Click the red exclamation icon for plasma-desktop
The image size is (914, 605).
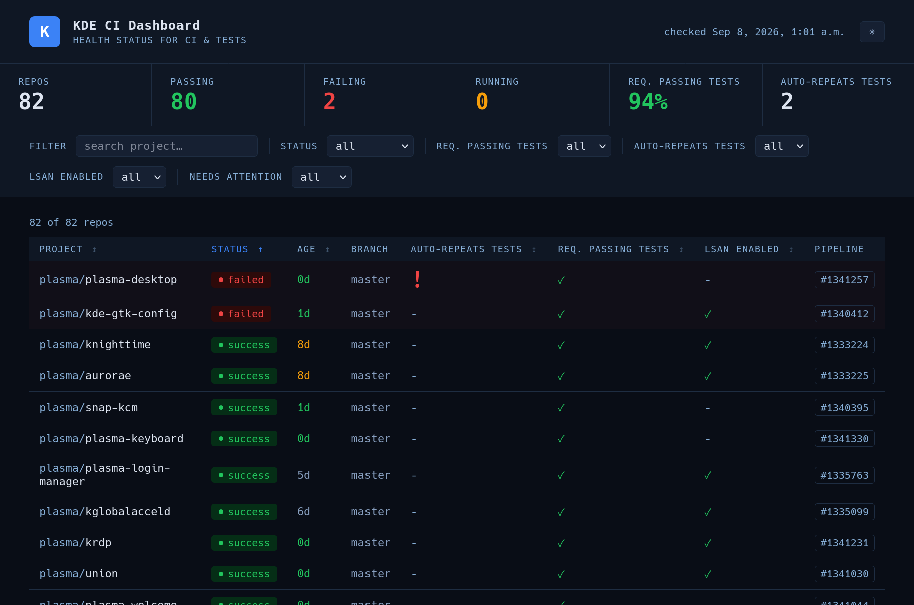coord(417,279)
